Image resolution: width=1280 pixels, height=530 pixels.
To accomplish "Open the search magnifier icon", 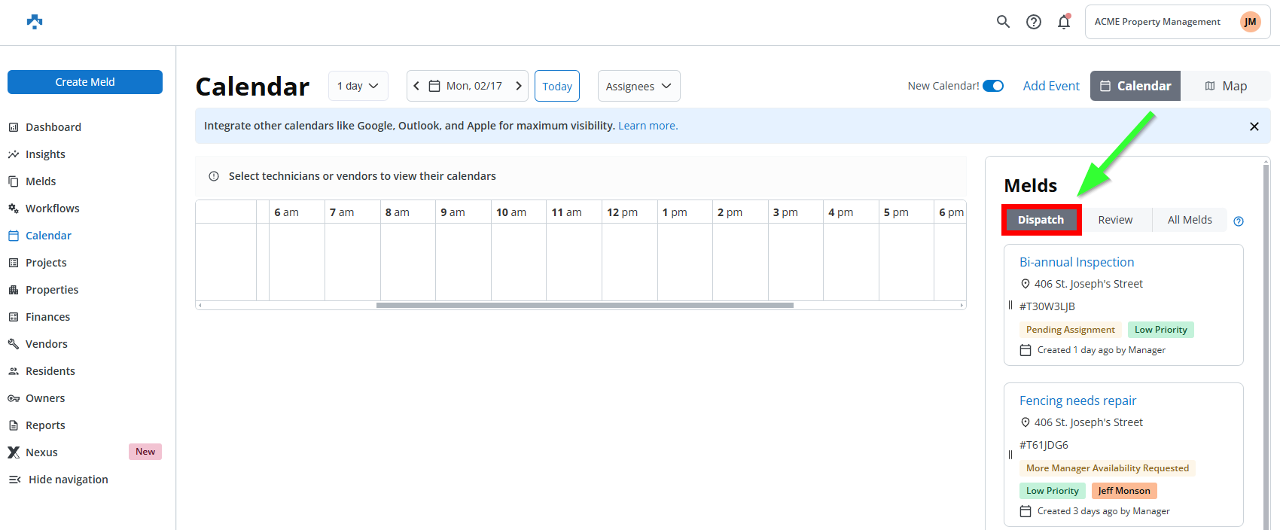I will click(1003, 22).
